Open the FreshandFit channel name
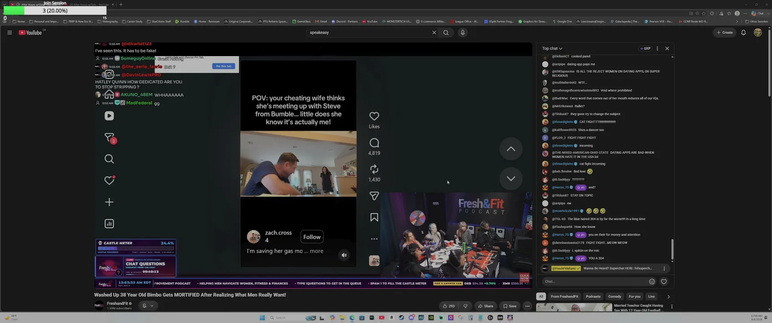The width and height of the screenshot is (772, 323). tap(118, 304)
